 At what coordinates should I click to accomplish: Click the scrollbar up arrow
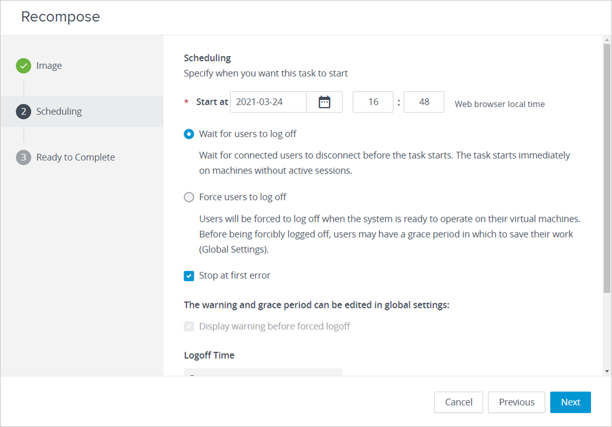tap(606, 40)
